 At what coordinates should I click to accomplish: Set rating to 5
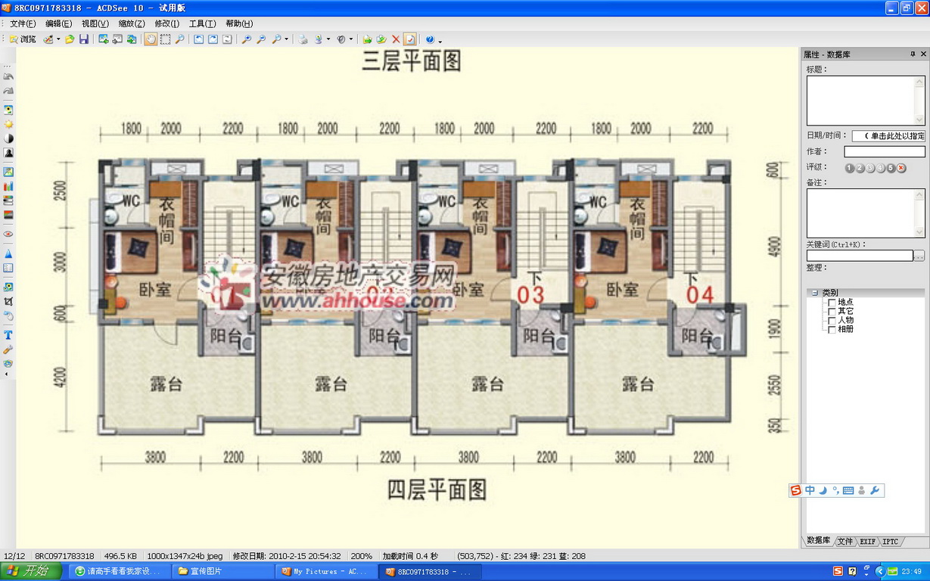click(x=891, y=168)
